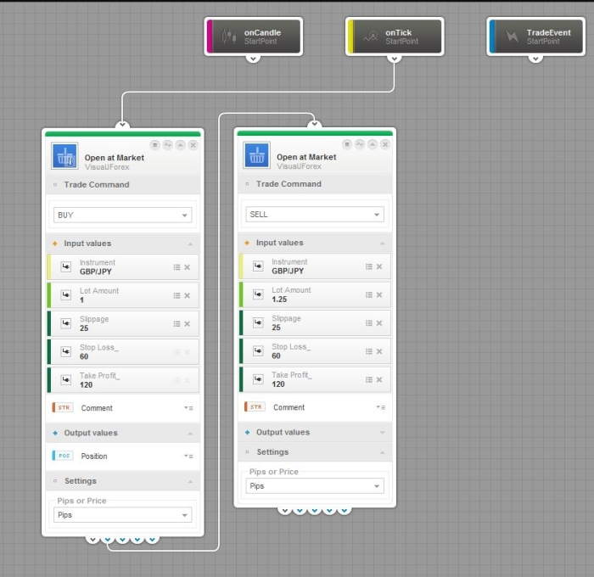Click the input connector atop the SELL block
594x577 pixels.
coord(315,124)
